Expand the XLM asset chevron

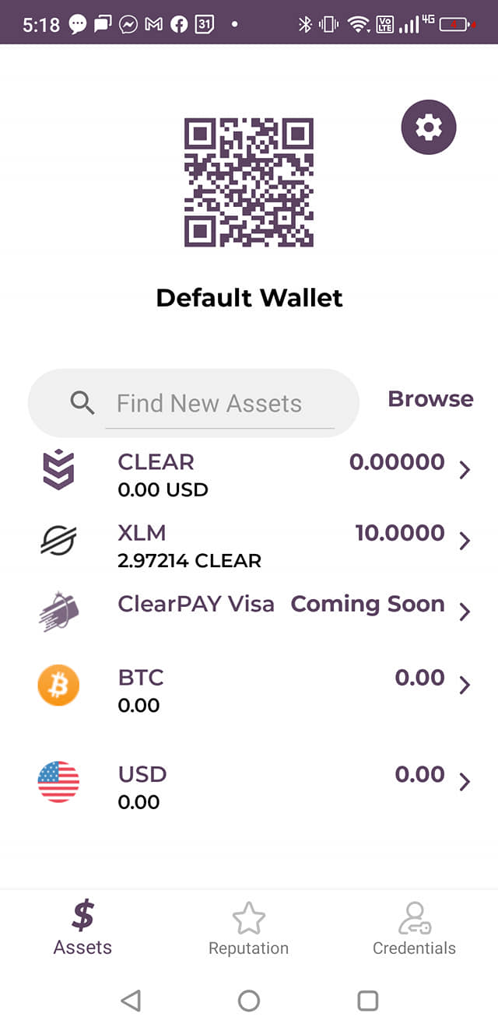click(465, 541)
